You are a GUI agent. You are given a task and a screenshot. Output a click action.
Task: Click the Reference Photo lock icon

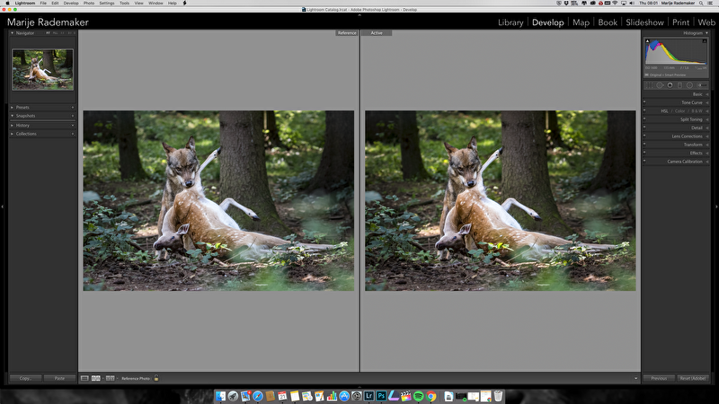pos(156,378)
